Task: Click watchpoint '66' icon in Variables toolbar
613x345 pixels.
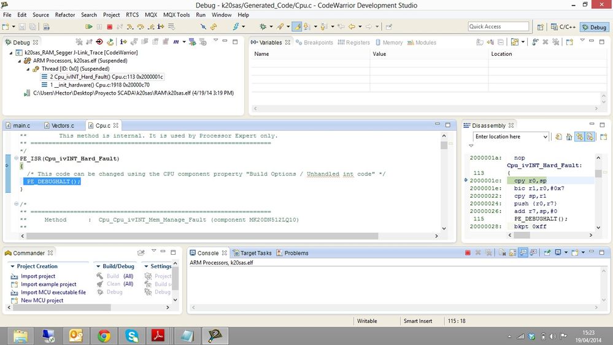Action: click(x=535, y=42)
